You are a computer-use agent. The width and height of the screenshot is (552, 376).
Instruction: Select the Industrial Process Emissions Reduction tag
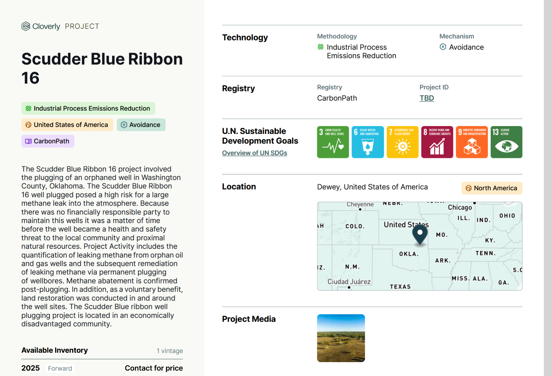(88, 108)
